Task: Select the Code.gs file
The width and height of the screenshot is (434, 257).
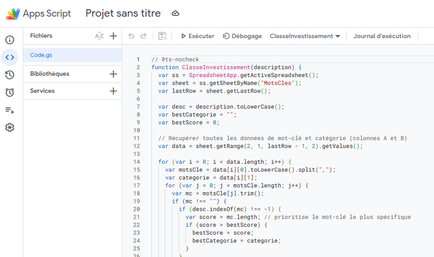Action: [41, 55]
